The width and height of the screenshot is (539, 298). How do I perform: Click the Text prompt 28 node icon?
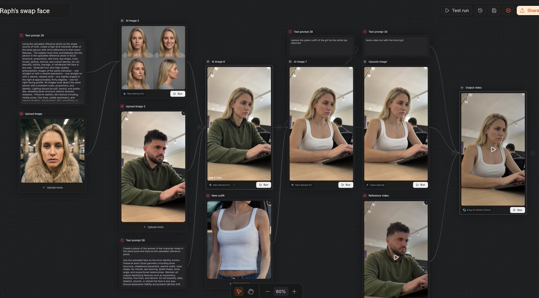click(122, 240)
